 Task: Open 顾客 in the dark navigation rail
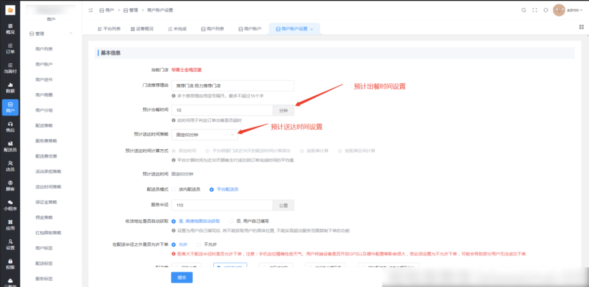pos(10,185)
